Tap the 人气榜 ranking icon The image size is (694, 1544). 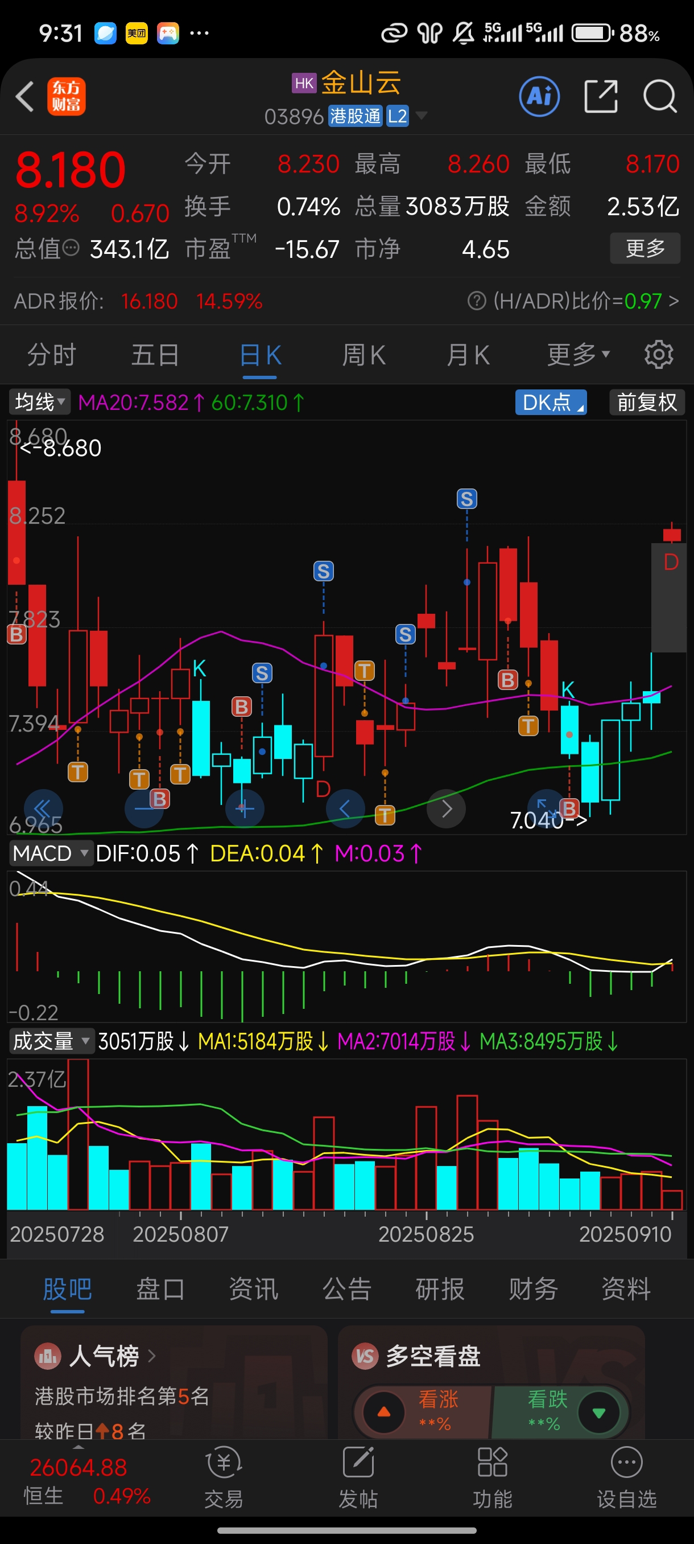(x=47, y=1356)
